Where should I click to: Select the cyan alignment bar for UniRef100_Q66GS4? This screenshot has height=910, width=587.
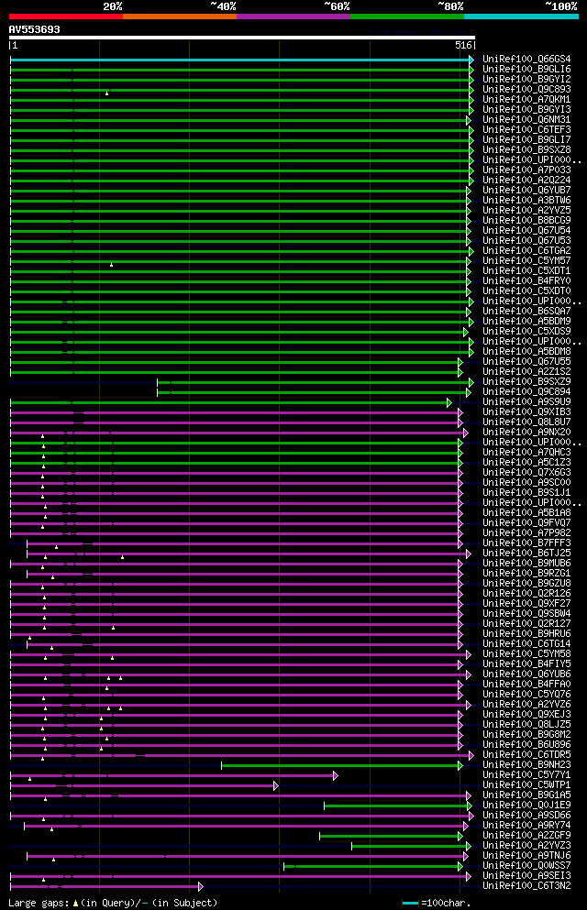click(x=241, y=60)
